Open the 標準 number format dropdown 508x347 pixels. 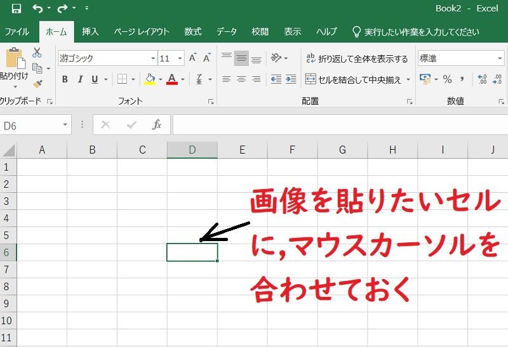click(500, 58)
